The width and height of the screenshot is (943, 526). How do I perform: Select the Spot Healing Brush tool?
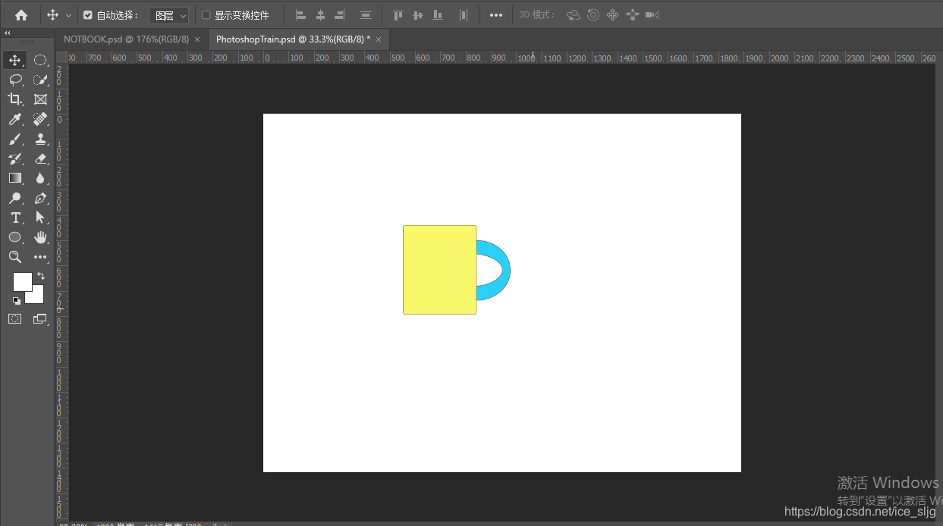(41, 120)
